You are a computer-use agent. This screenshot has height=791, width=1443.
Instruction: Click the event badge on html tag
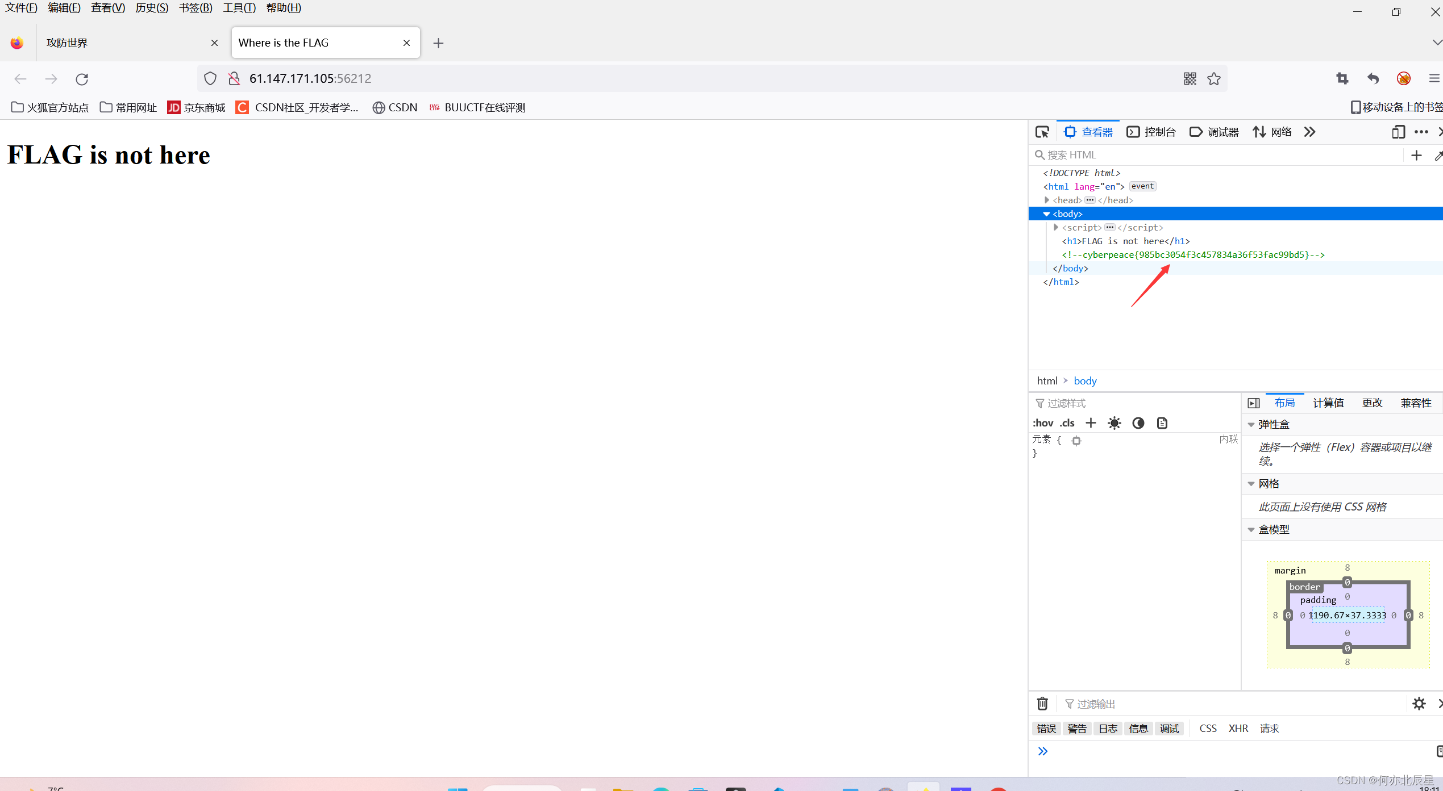[1142, 186]
